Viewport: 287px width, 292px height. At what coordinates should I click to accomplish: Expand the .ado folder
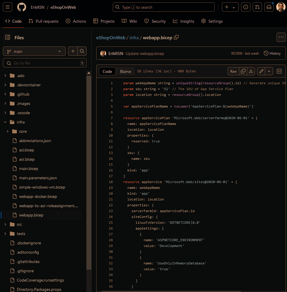[5, 76]
